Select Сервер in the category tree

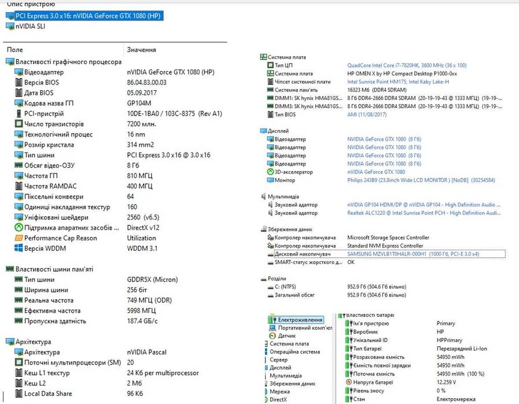[279, 359]
